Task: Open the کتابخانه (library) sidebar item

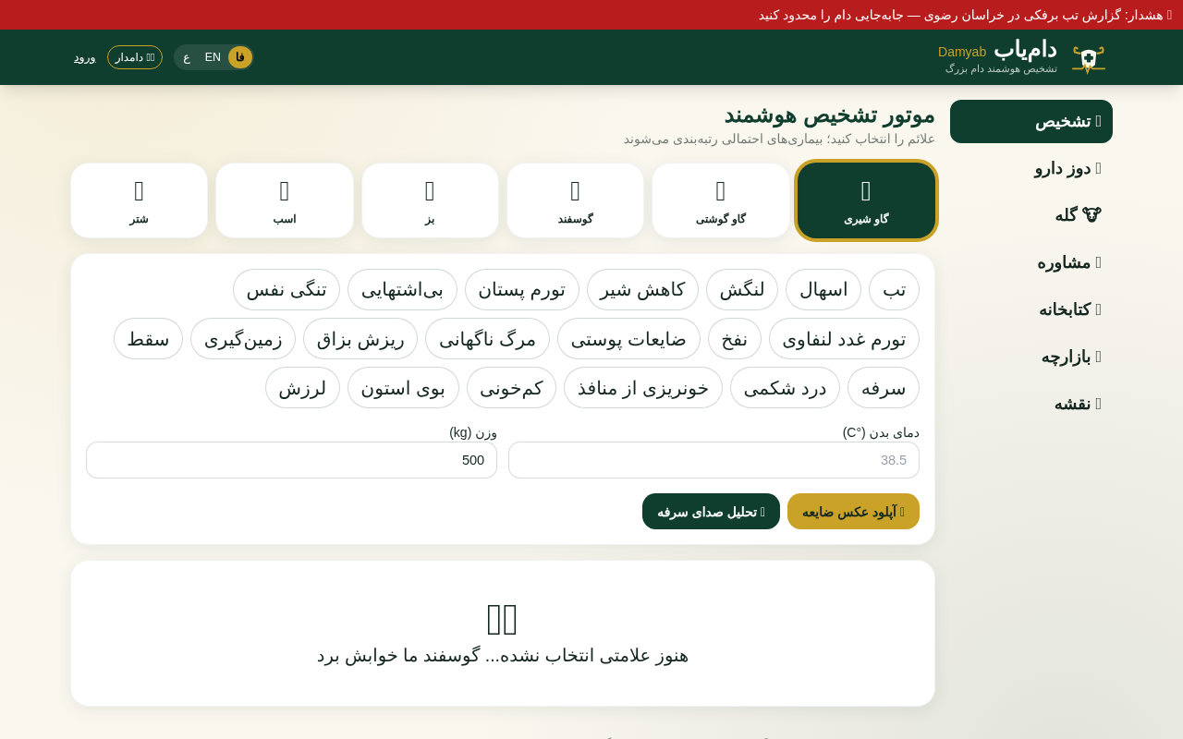Action: point(1031,310)
